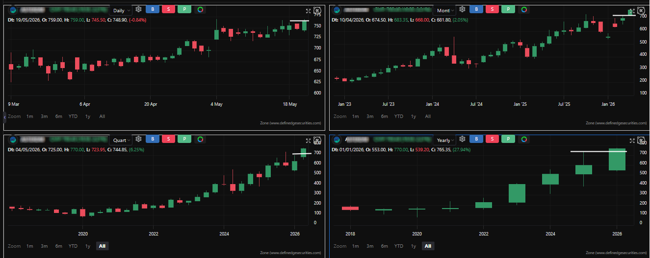
Task: Click the multicolor ring icon on Daily chart
Action: point(200,10)
